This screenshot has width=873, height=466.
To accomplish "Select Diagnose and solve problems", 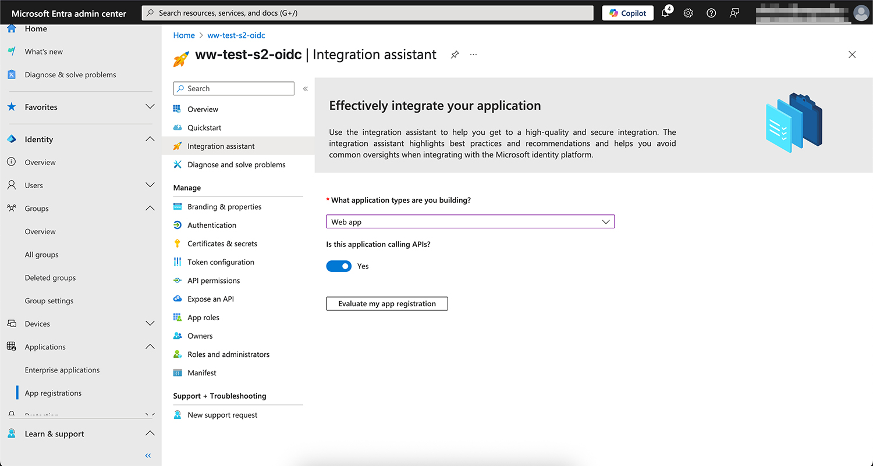I will point(236,164).
